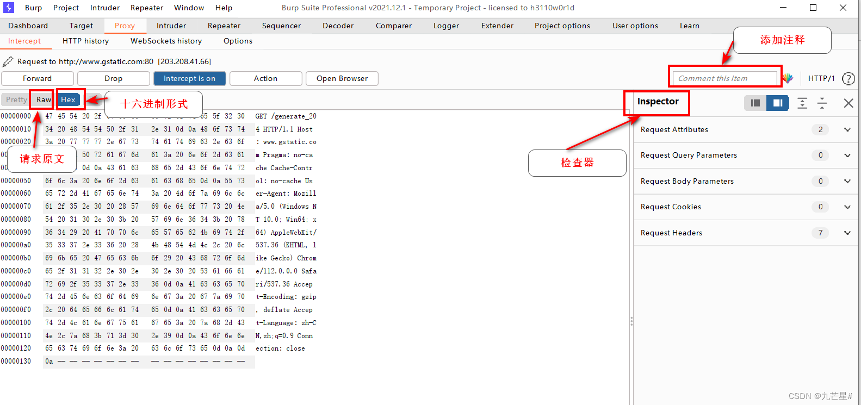Click the Forward button
The image size is (861, 405).
click(x=38, y=78)
